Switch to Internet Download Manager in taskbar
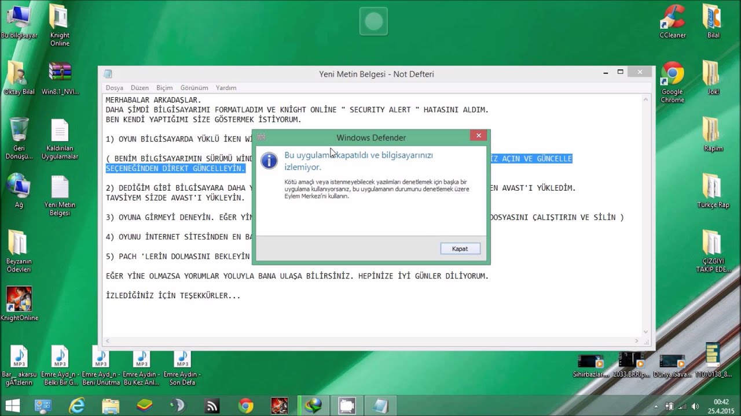 tap(314, 406)
